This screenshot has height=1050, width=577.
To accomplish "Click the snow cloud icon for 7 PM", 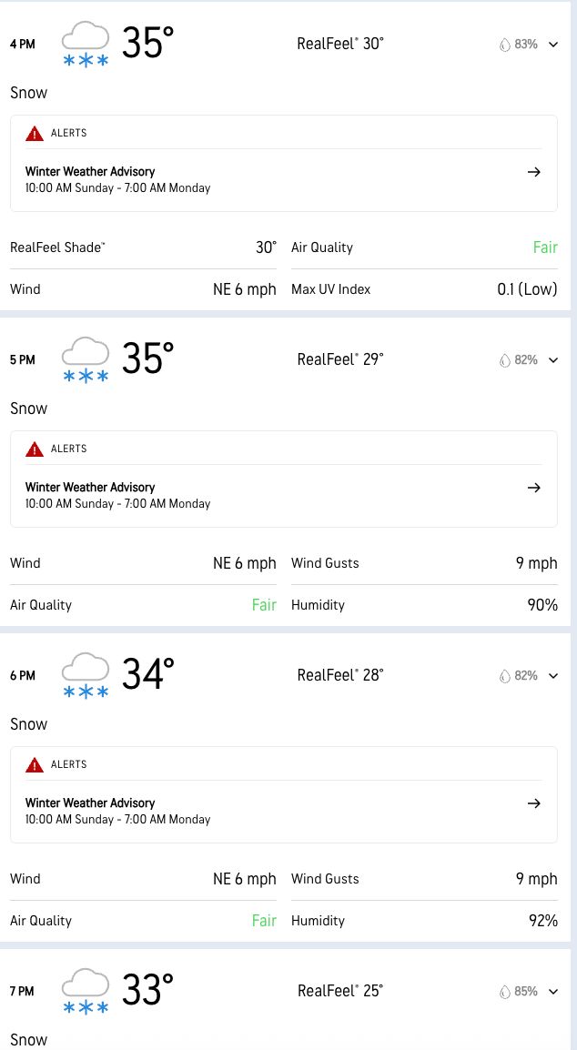I will point(86,992).
